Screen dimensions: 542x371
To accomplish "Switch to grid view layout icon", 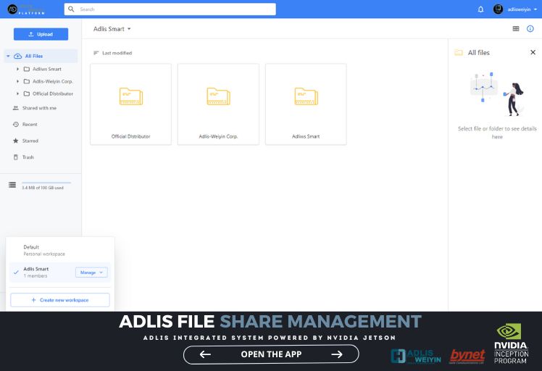I will point(516,29).
